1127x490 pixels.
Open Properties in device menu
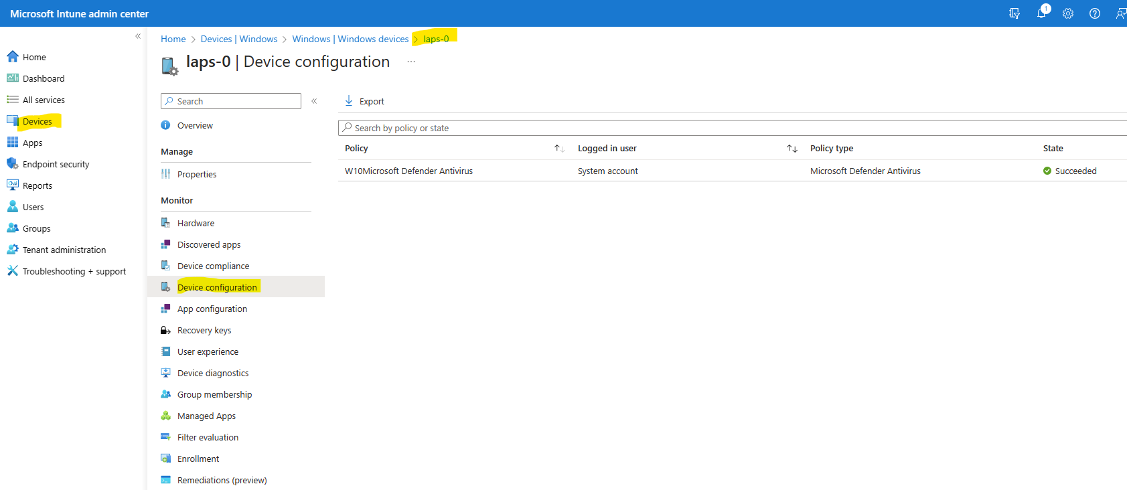(x=197, y=175)
